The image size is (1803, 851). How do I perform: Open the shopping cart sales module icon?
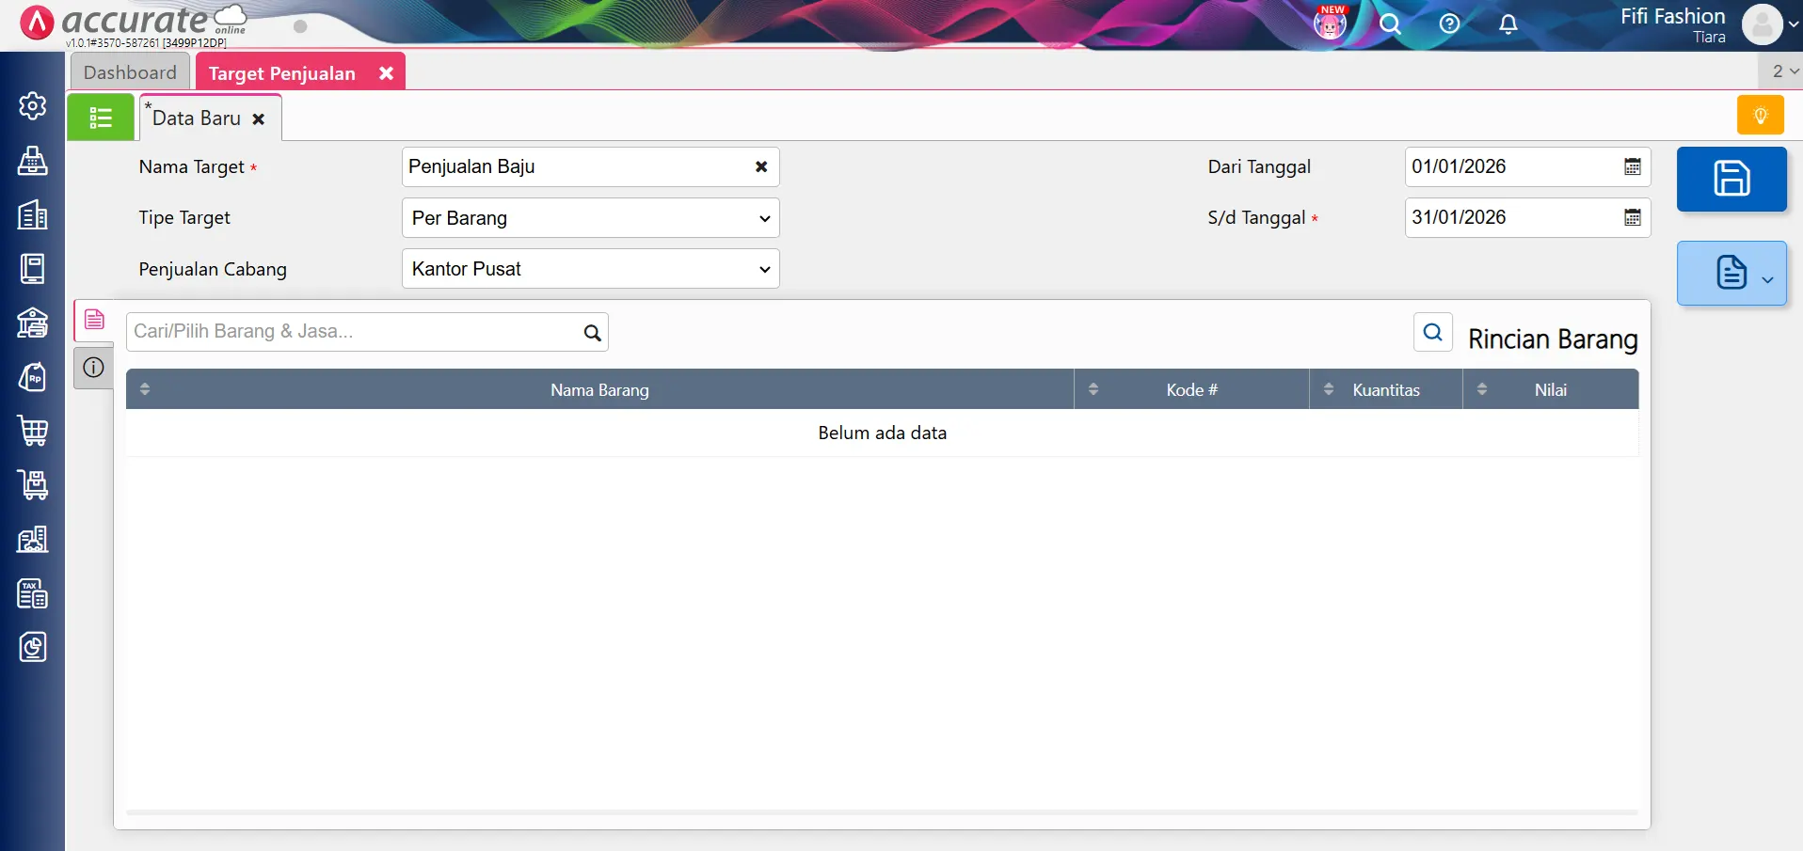pos(33,431)
